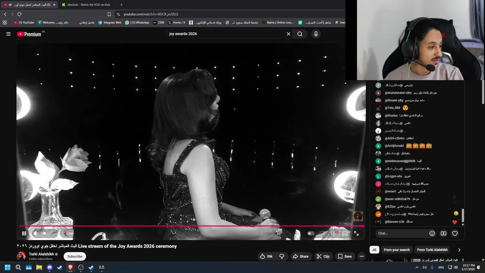Click chat user @7ala_888

[392, 108]
